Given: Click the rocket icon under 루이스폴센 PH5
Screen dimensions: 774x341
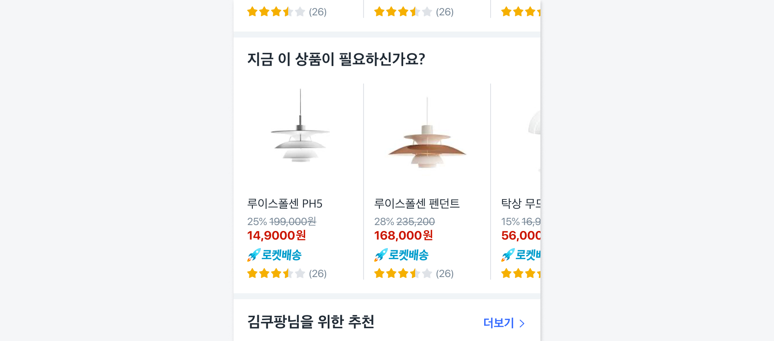Looking at the screenshot, I should 254,255.
